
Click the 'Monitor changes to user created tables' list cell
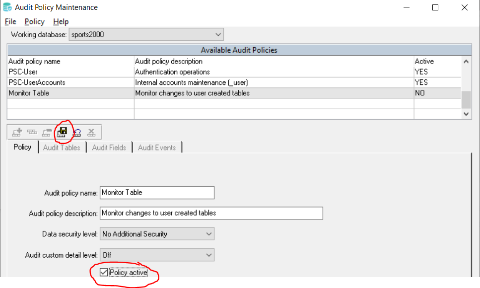[x=274, y=93]
